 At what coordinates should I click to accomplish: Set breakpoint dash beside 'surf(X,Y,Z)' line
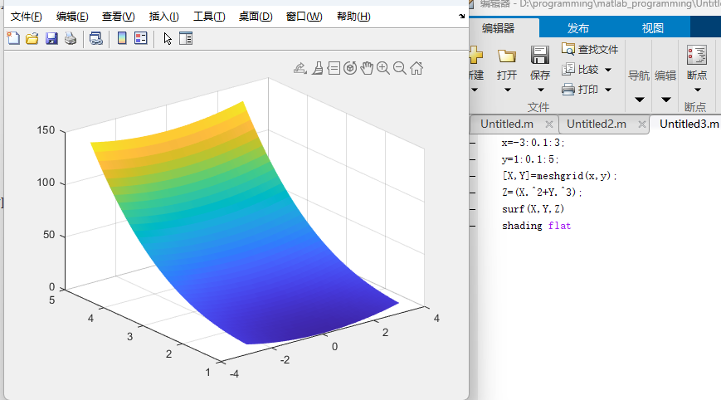pyautogui.click(x=473, y=209)
